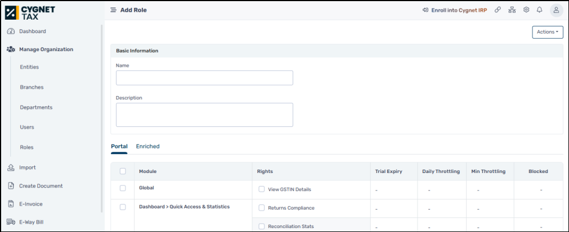The image size is (569, 232).
Task: Switch to the Enriched tab
Action: pos(147,147)
